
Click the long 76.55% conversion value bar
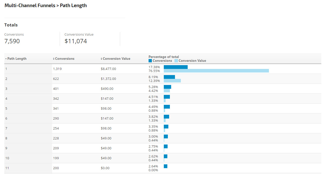pos(216,71)
